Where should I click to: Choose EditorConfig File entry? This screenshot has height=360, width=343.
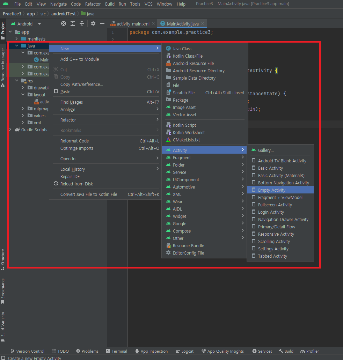tap(204, 253)
